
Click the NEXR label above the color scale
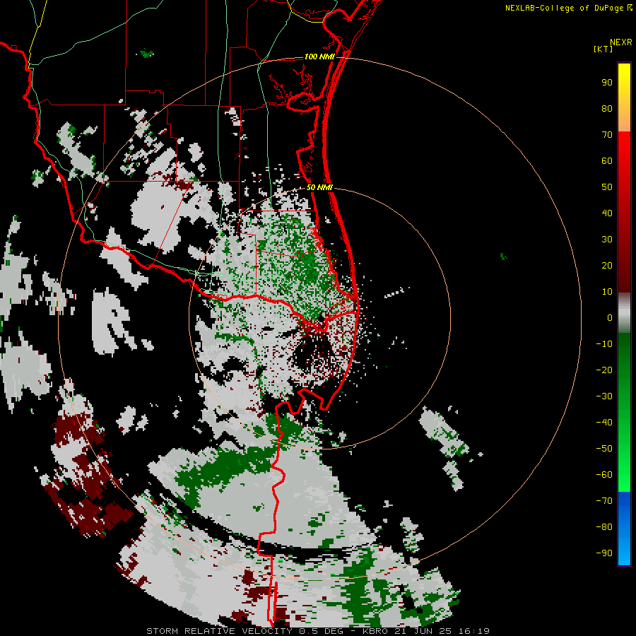click(620, 42)
